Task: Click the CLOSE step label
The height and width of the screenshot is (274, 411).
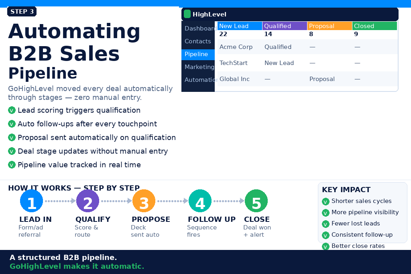Action: pos(257,219)
